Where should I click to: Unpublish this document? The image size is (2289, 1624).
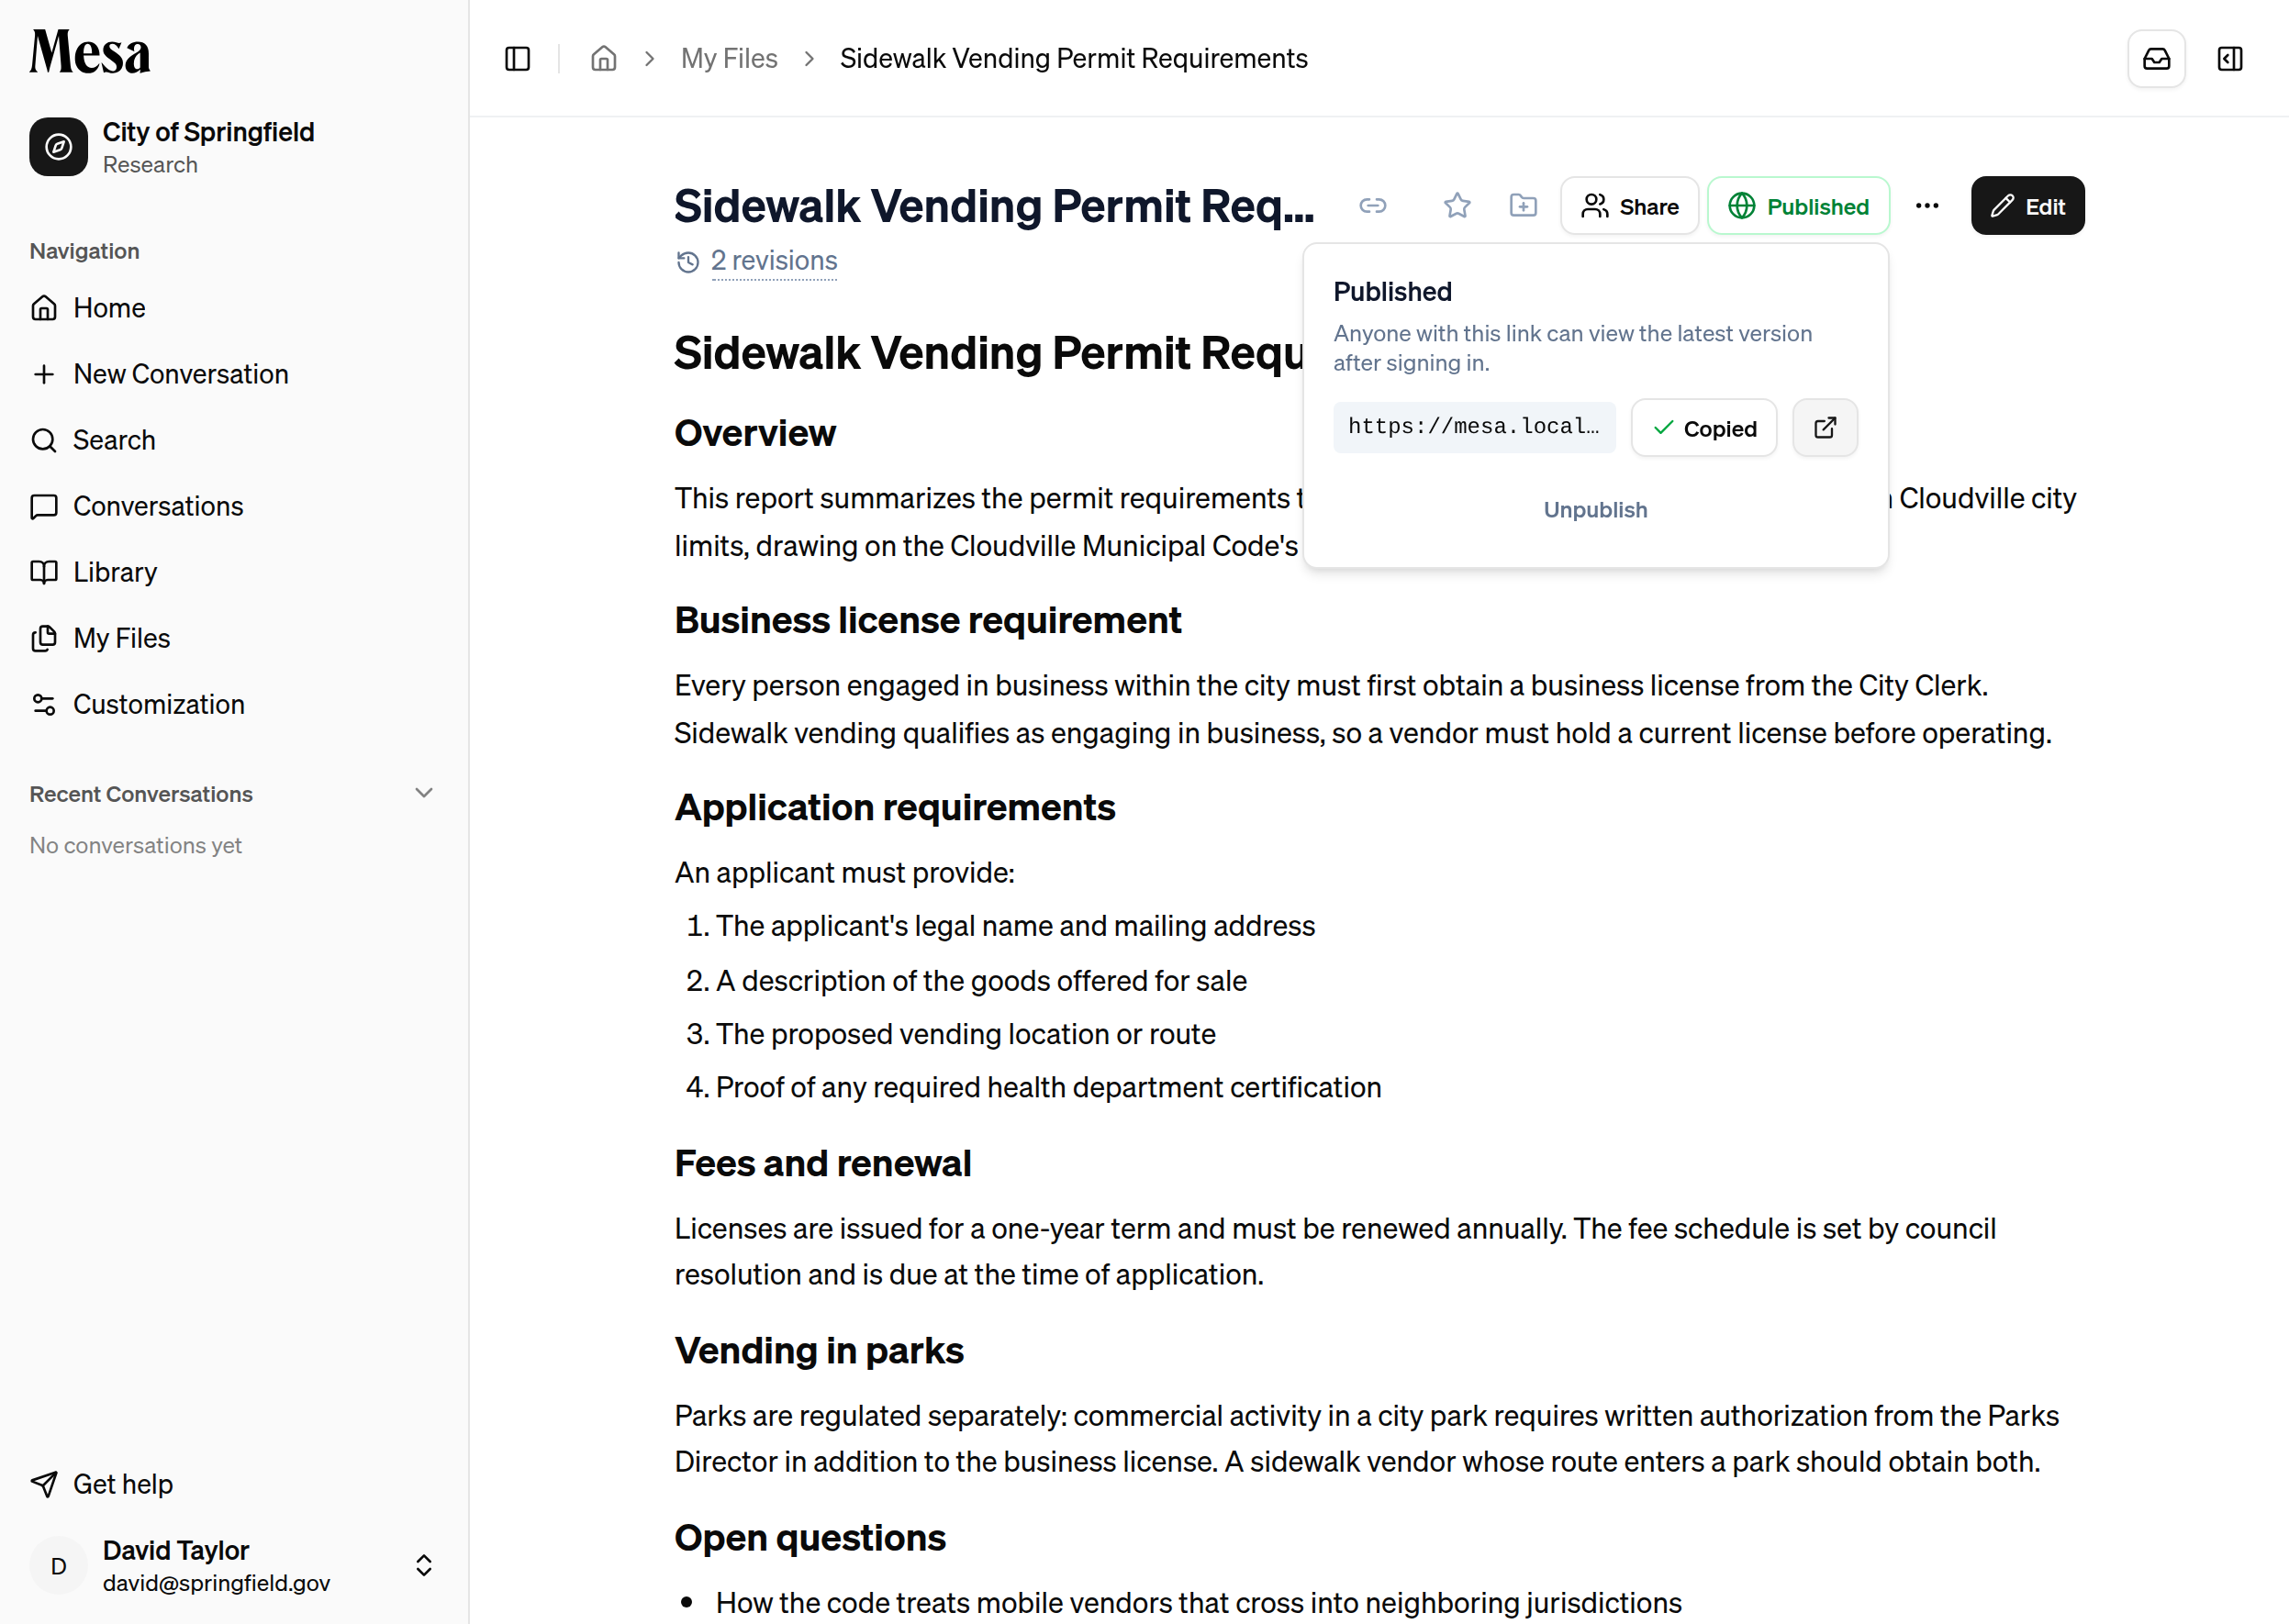click(x=1595, y=510)
